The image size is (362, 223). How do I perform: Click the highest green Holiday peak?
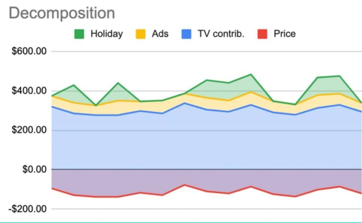[251, 74]
